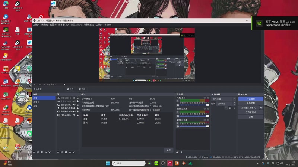The image size is (298, 167).
Task: Open the 编辑(E) menu
Action: click(45, 24)
